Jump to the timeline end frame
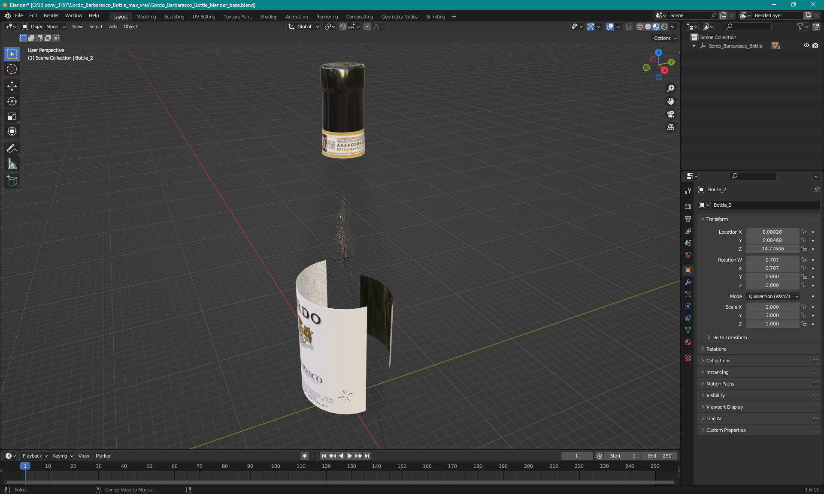This screenshot has width=824, height=494. (367, 456)
